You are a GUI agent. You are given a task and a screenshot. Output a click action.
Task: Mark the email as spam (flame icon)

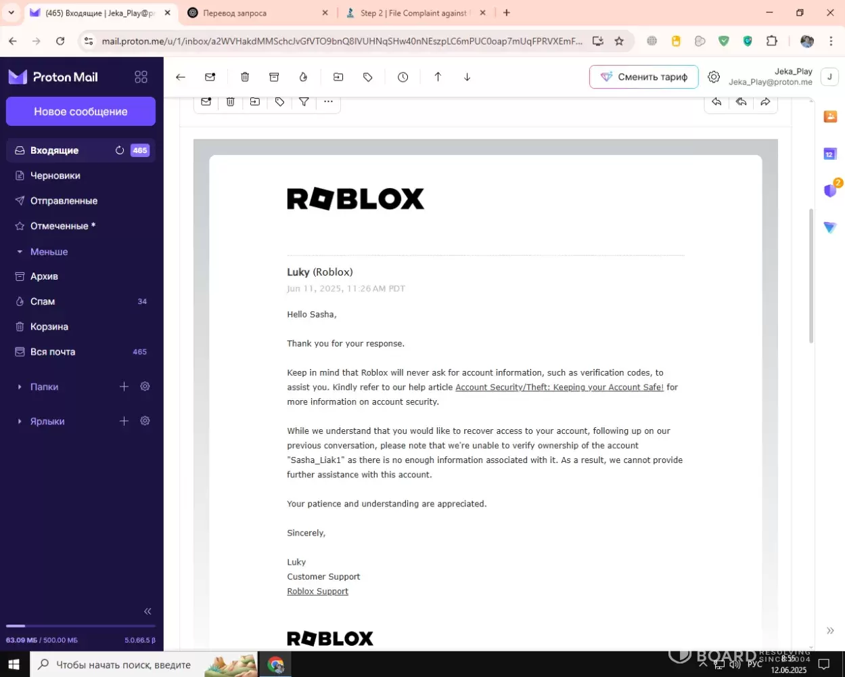[x=303, y=77]
